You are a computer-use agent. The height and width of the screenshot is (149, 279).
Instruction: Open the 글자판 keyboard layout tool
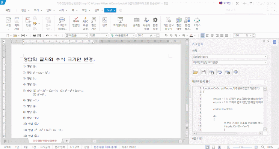136,24
